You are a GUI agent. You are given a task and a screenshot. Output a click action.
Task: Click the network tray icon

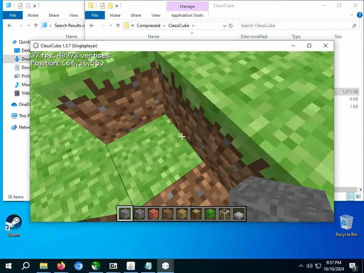[318, 266]
